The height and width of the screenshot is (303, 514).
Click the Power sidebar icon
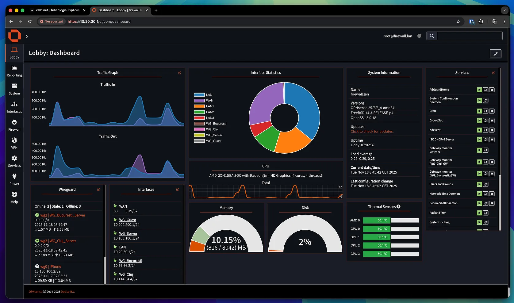[14, 179]
